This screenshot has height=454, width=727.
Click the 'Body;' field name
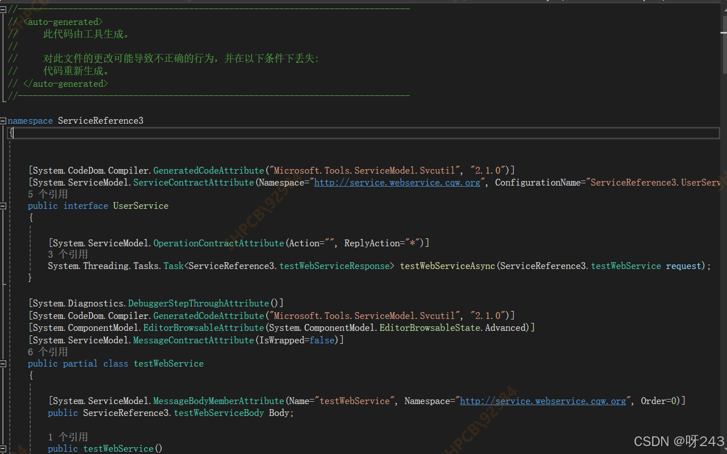click(x=281, y=413)
